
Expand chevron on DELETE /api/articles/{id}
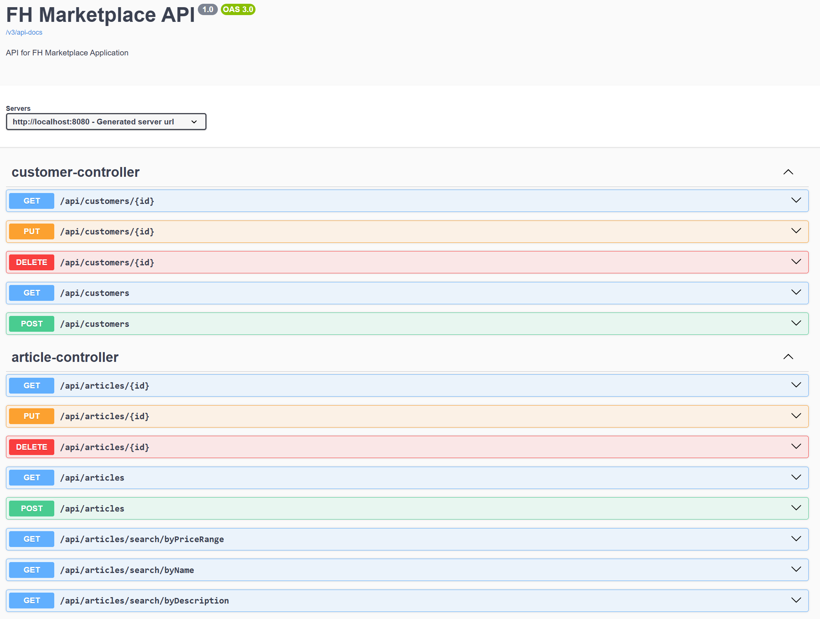pyautogui.click(x=796, y=447)
